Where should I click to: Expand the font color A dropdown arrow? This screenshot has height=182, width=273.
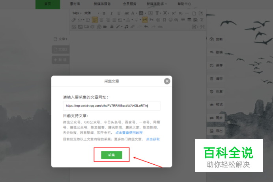pyautogui.click(x=136, y=13)
